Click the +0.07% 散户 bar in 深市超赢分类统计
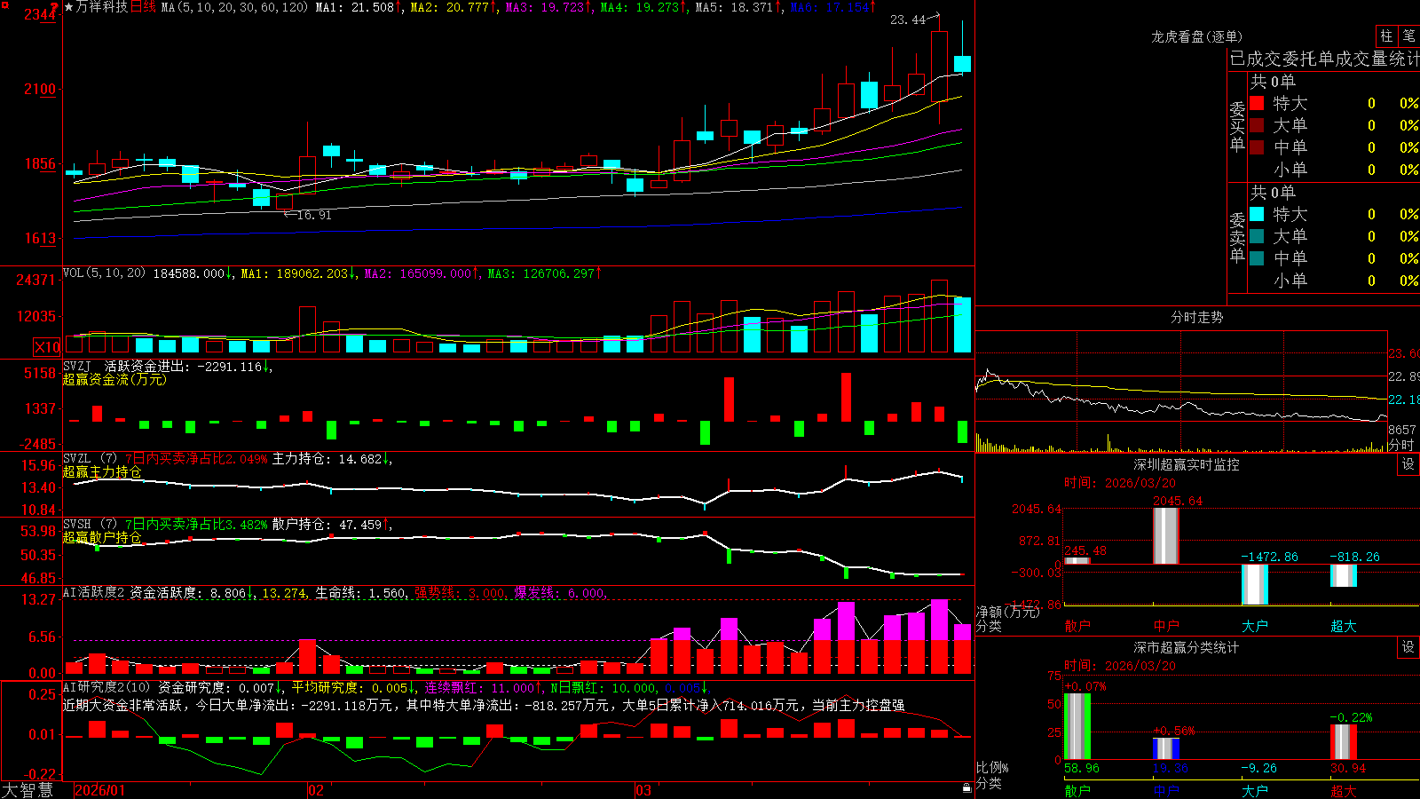Viewport: 1420px width, 799px height. pyautogui.click(x=1077, y=726)
